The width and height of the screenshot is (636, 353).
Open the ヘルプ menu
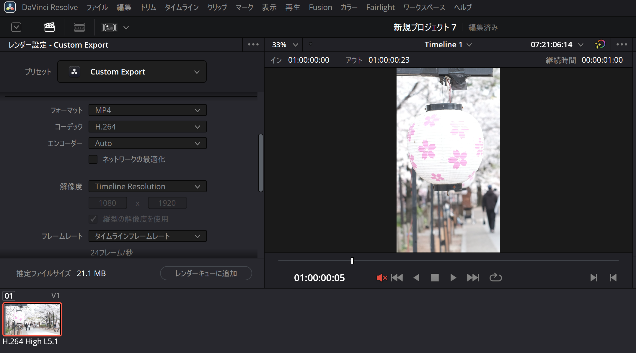point(463,7)
